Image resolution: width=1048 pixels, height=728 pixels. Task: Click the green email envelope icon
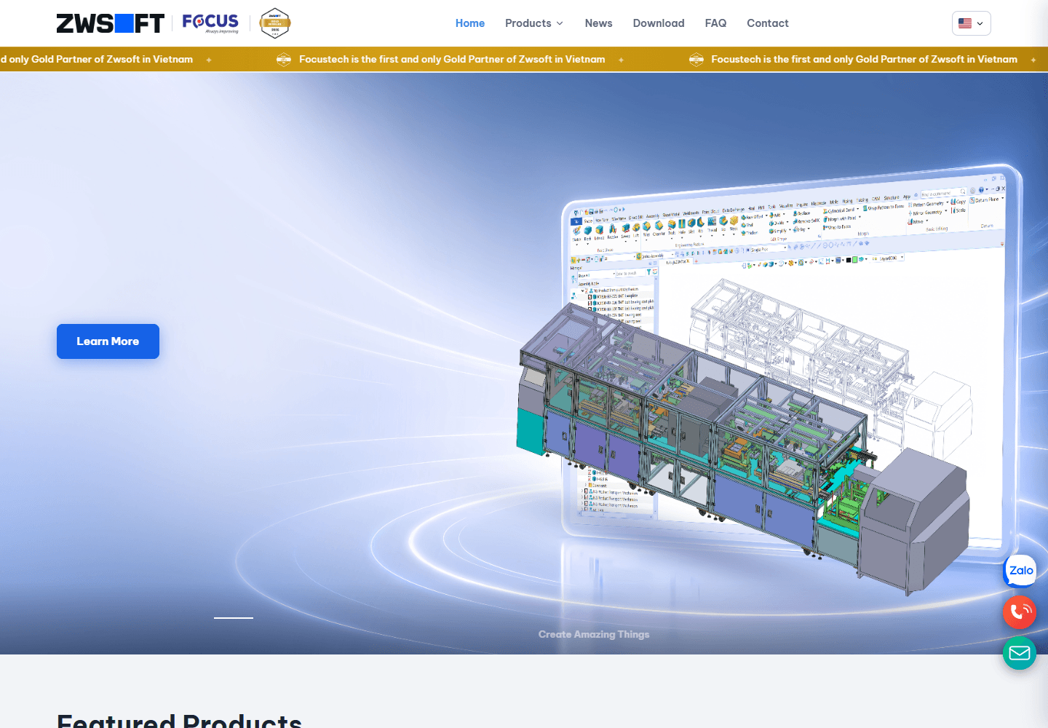[1020, 653]
